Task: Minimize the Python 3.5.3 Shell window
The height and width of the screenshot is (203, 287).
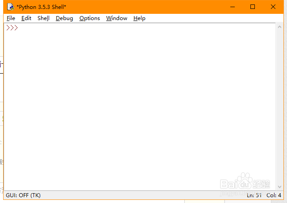Action: (233, 7)
